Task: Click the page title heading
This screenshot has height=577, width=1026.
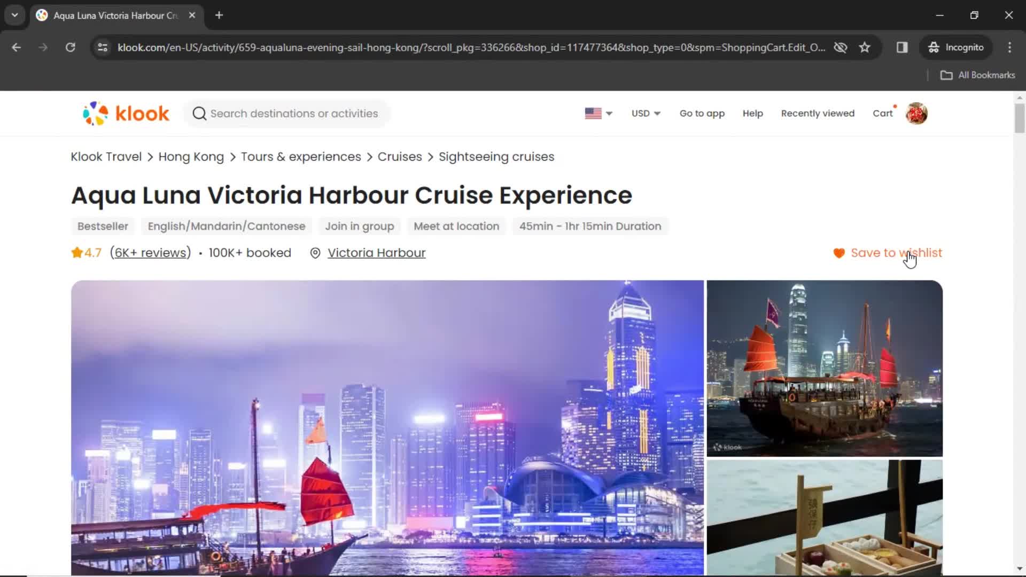Action: pyautogui.click(x=352, y=196)
